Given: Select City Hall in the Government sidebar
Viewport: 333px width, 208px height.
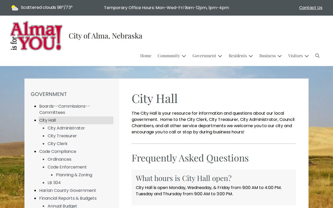Looking at the screenshot, I should tap(76, 120).
